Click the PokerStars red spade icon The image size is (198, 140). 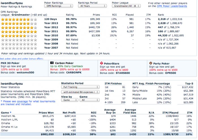pyautogui.click(x=101, y=63)
